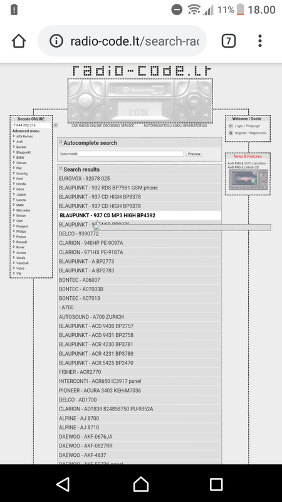Viewport: 282px width, 502px height.
Task: Select EUROVOX - 92078 025 result
Action: pos(139,178)
